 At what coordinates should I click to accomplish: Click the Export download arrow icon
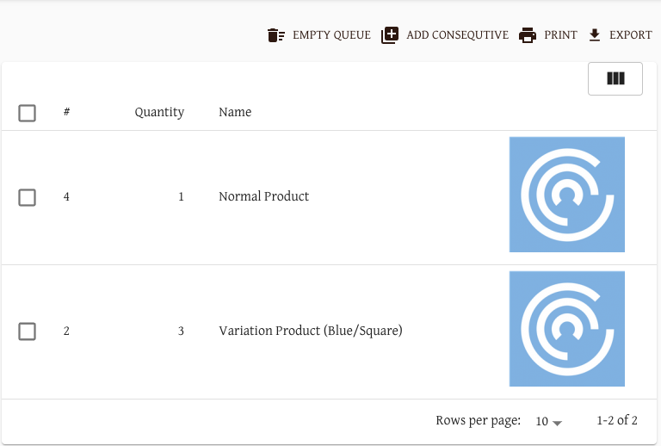tap(595, 35)
